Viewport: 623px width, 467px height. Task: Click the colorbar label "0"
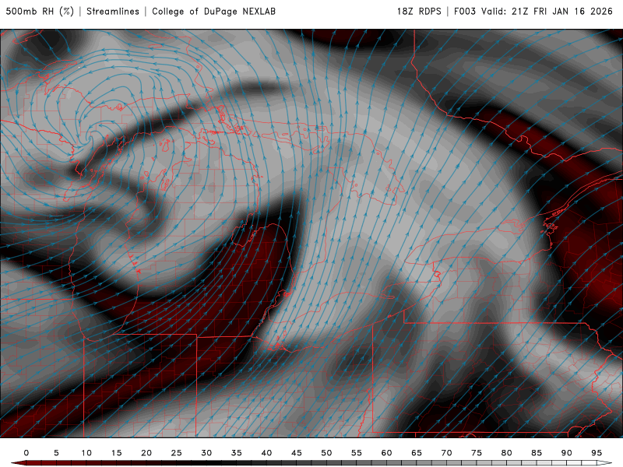pos(26,453)
